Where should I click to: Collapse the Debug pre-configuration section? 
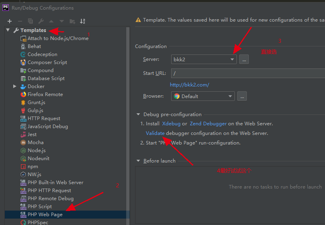click(x=138, y=114)
